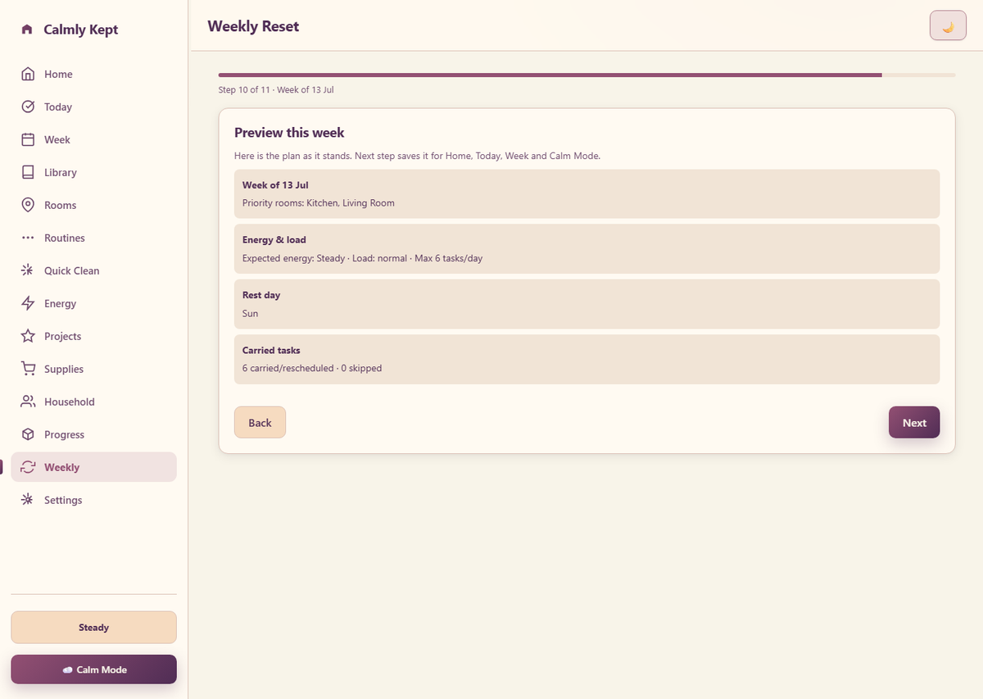Open the Settings menu item
The image size is (983, 699).
point(93,500)
